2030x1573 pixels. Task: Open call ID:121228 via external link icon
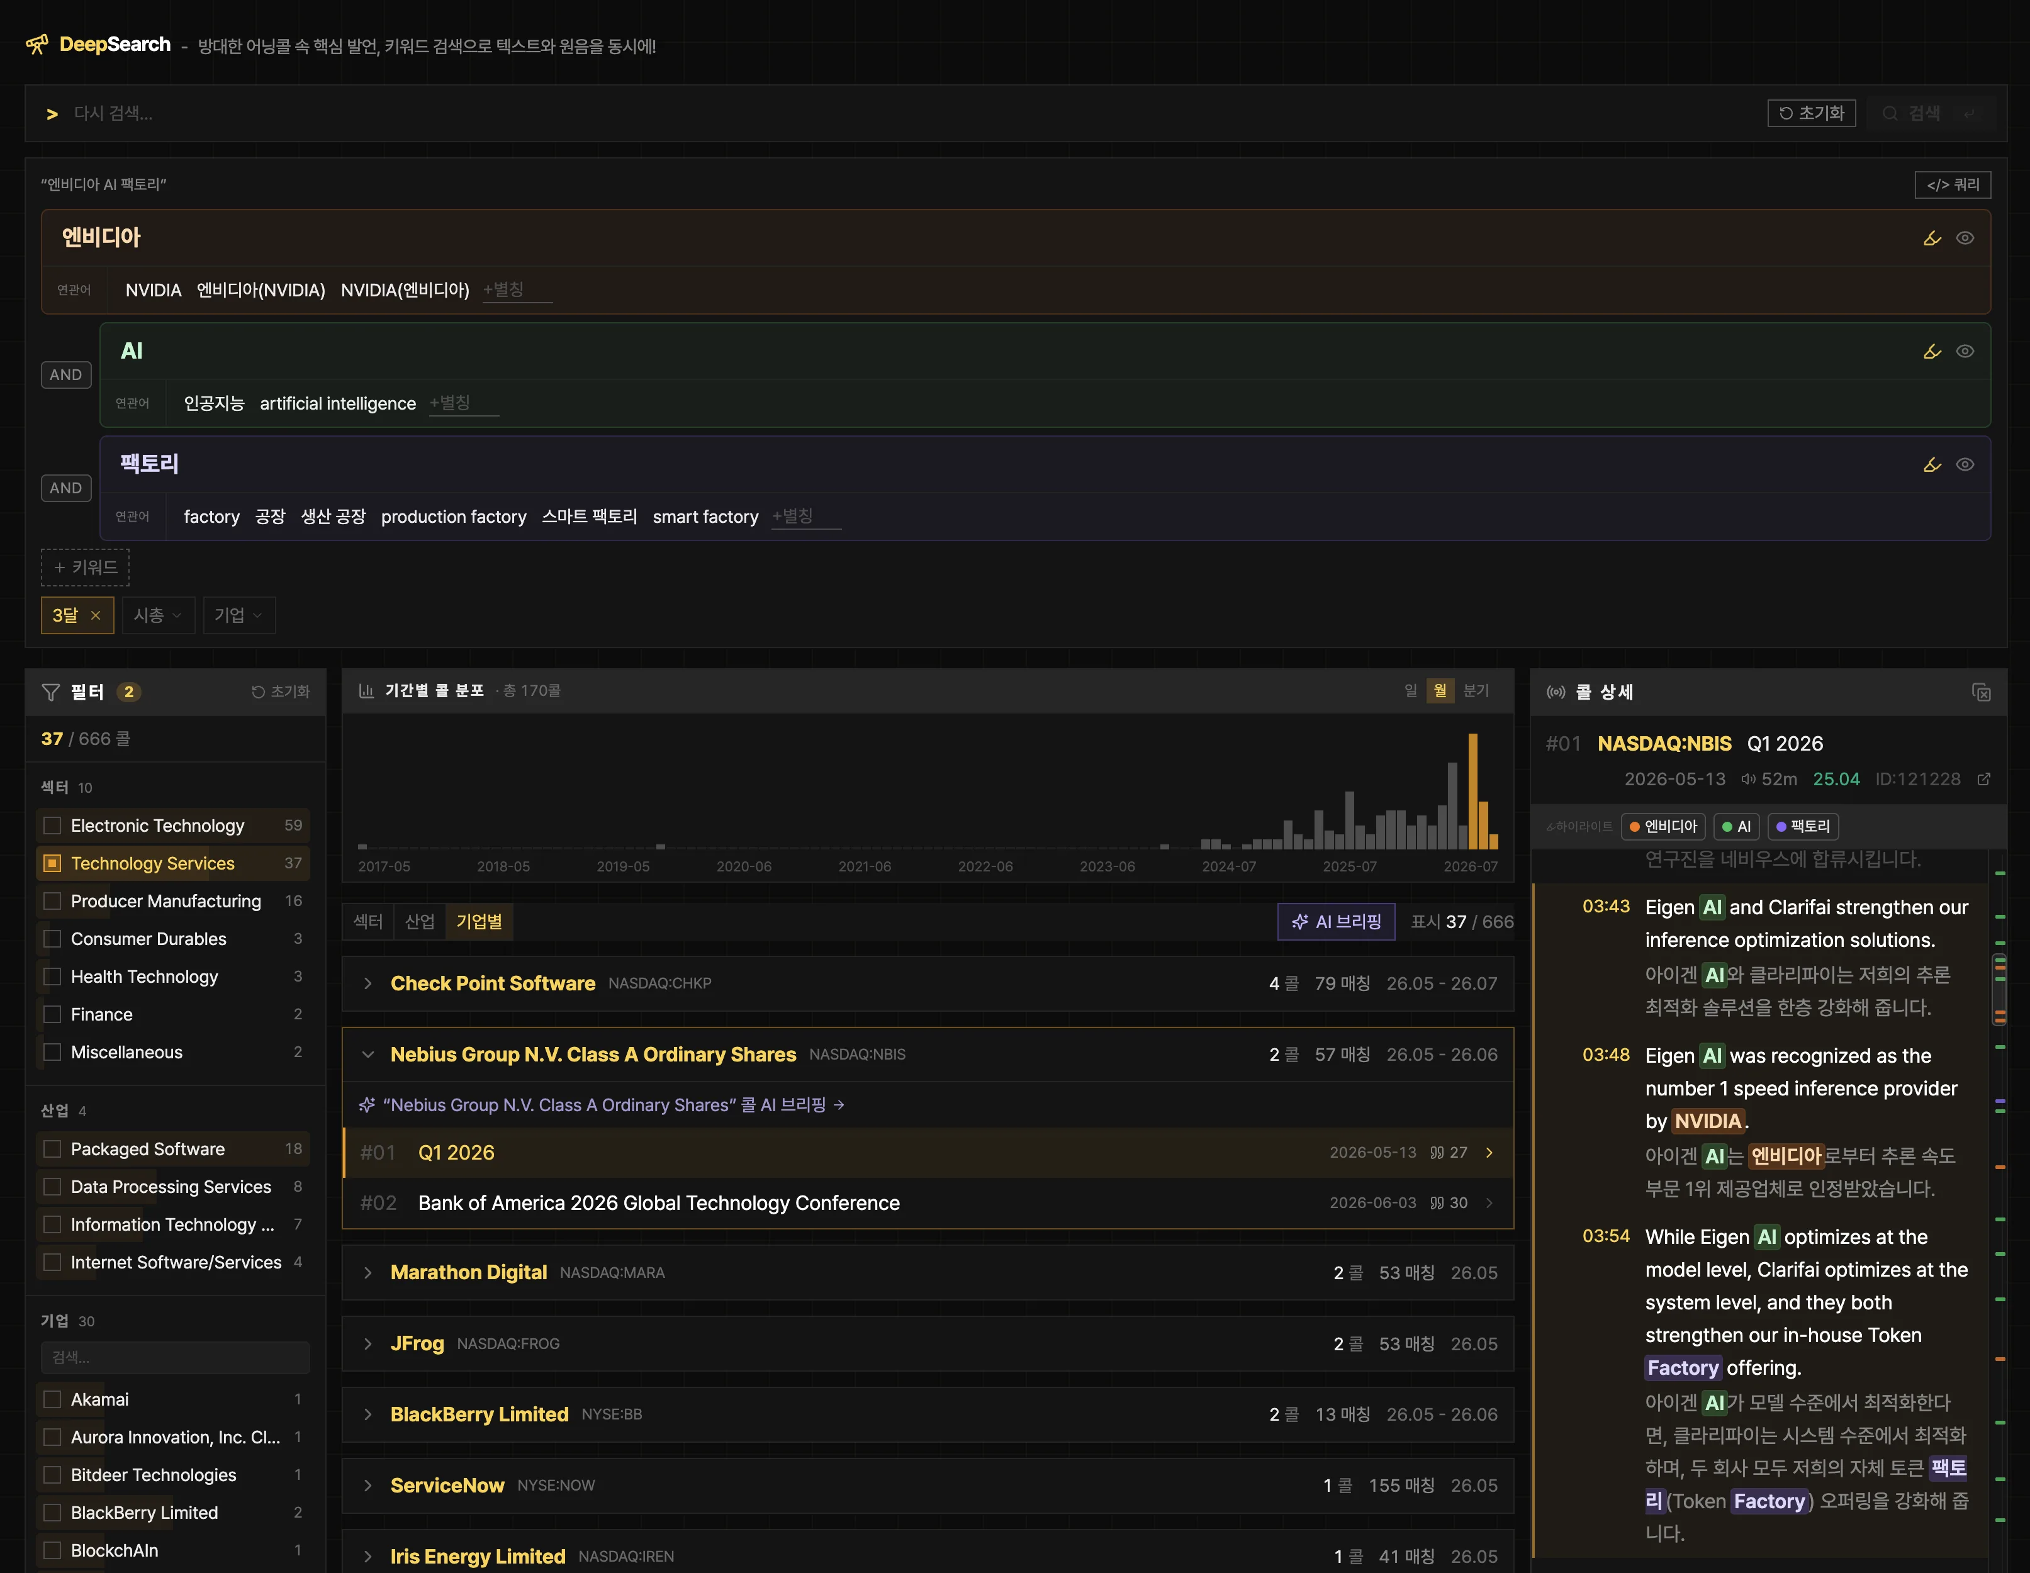click(x=1983, y=779)
